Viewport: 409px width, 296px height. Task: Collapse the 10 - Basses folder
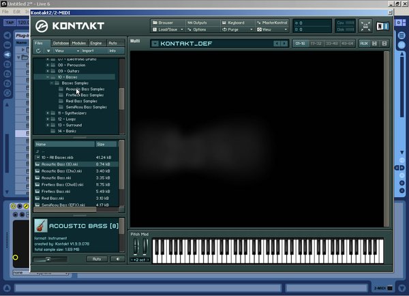[48, 77]
